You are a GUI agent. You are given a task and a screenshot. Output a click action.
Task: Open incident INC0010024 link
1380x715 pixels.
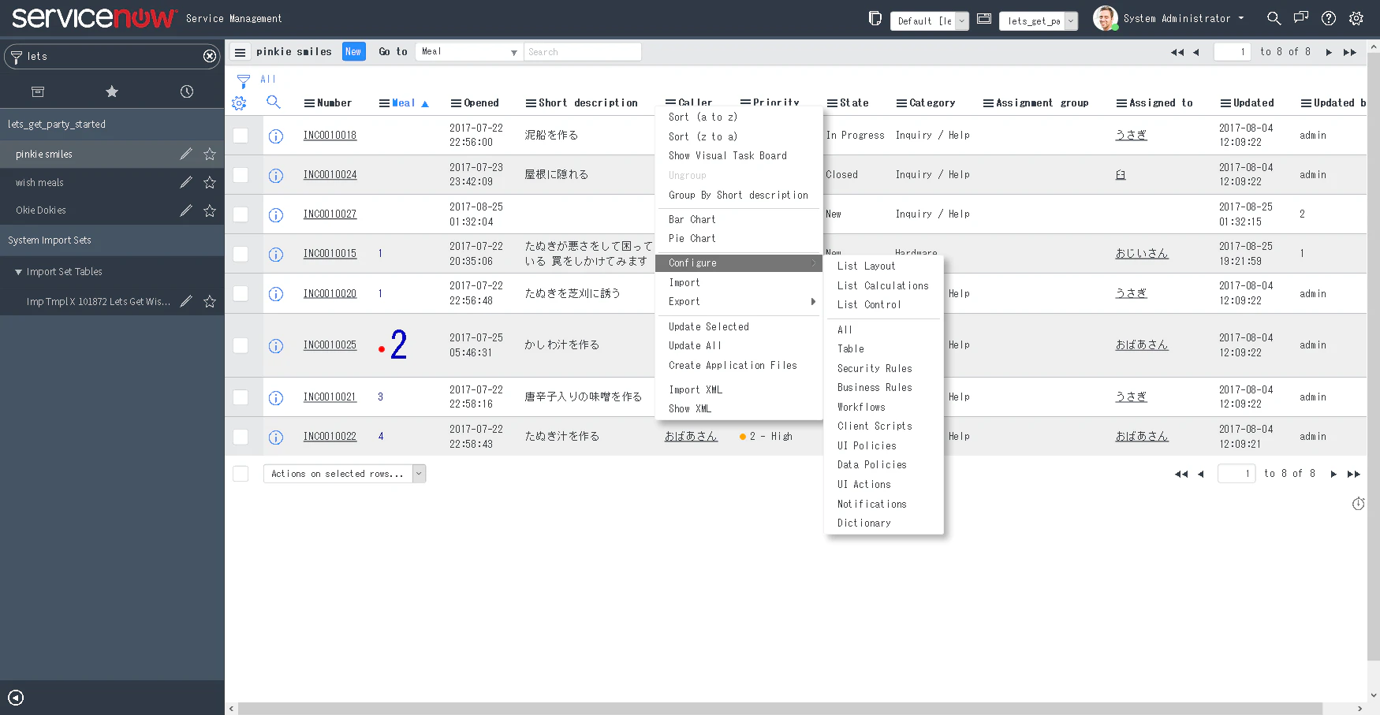[x=330, y=175]
